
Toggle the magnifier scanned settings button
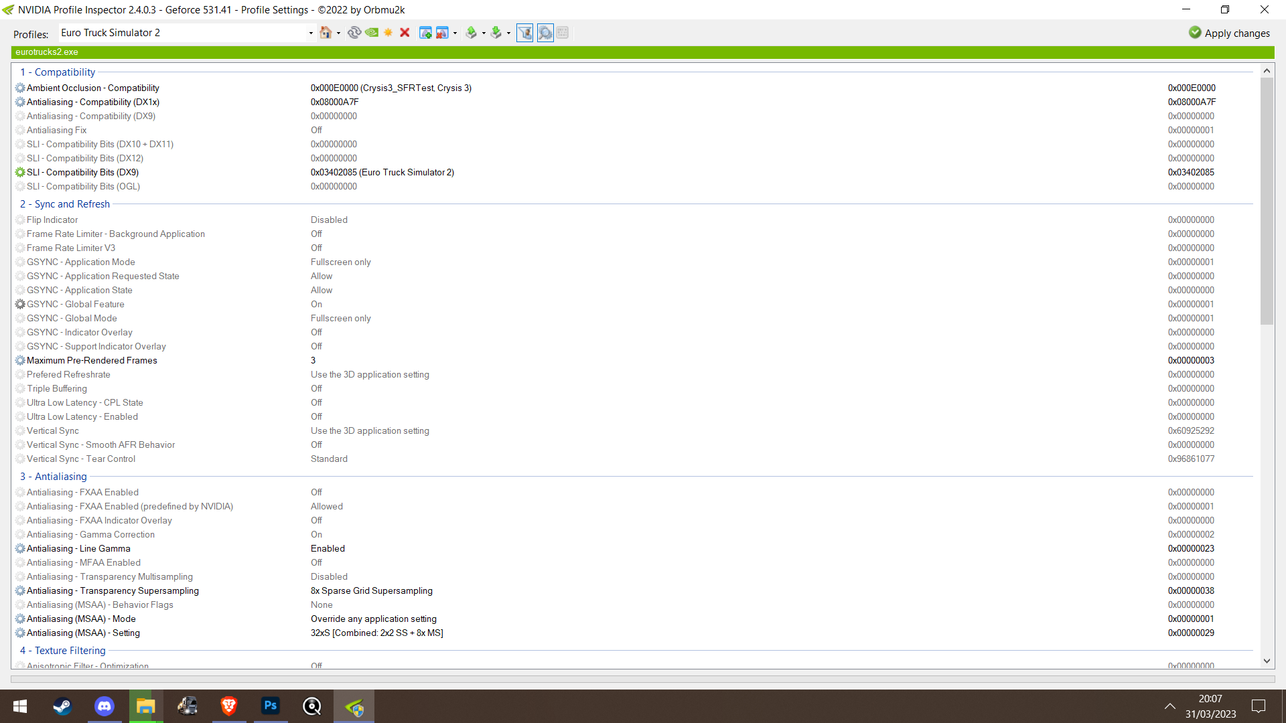coord(545,33)
